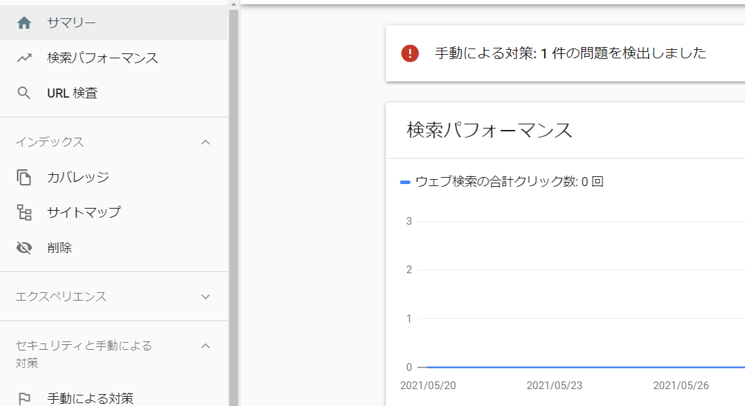
Task: Expand the エクスペリエンス section chevron
Action: coord(205,297)
